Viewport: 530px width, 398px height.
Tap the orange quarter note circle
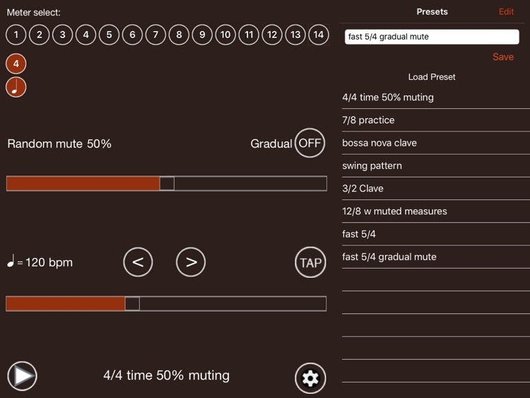tap(16, 87)
